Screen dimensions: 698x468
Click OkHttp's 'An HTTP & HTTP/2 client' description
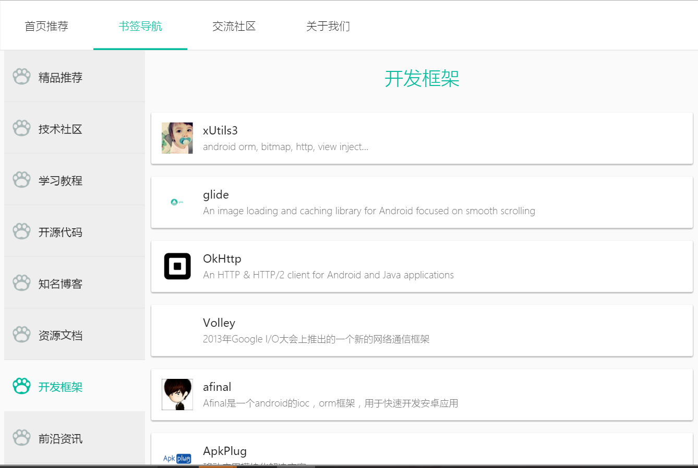point(329,275)
